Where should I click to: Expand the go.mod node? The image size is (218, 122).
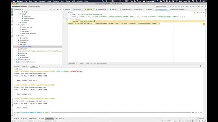click(16, 55)
